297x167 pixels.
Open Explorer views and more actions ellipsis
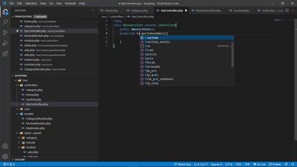(93, 10)
